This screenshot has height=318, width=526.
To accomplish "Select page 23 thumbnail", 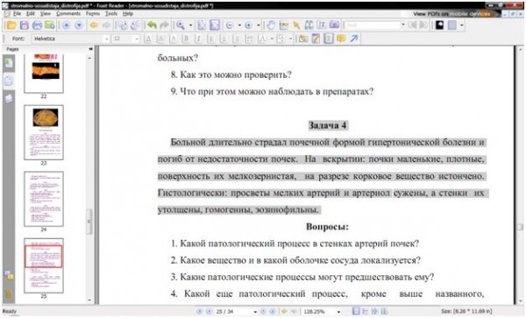I will [x=44, y=132].
